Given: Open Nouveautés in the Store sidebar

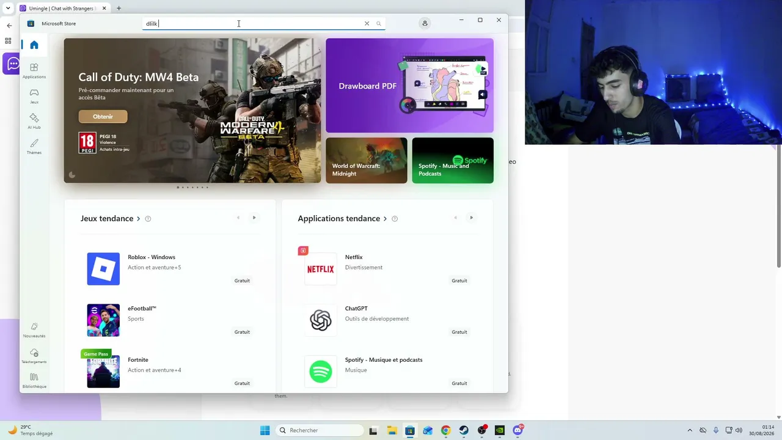Looking at the screenshot, I should pyautogui.click(x=34, y=330).
